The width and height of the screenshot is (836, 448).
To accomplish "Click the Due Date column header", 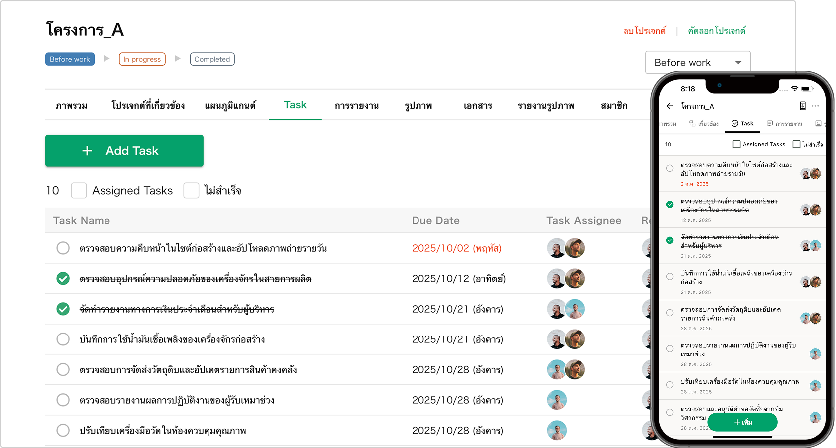I will point(435,221).
